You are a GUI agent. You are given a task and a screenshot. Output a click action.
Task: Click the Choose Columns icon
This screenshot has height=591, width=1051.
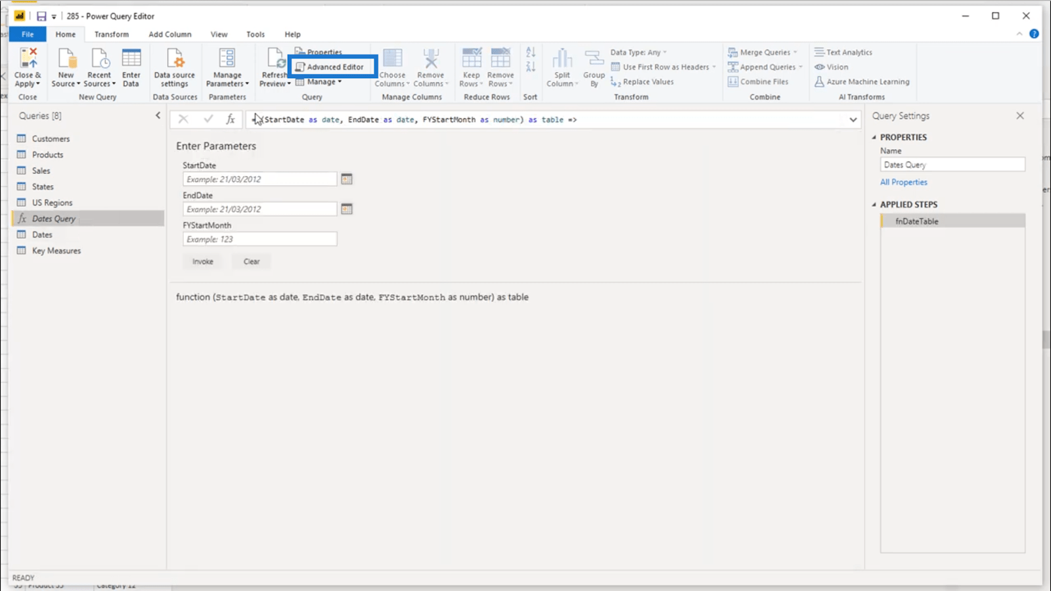(x=392, y=58)
